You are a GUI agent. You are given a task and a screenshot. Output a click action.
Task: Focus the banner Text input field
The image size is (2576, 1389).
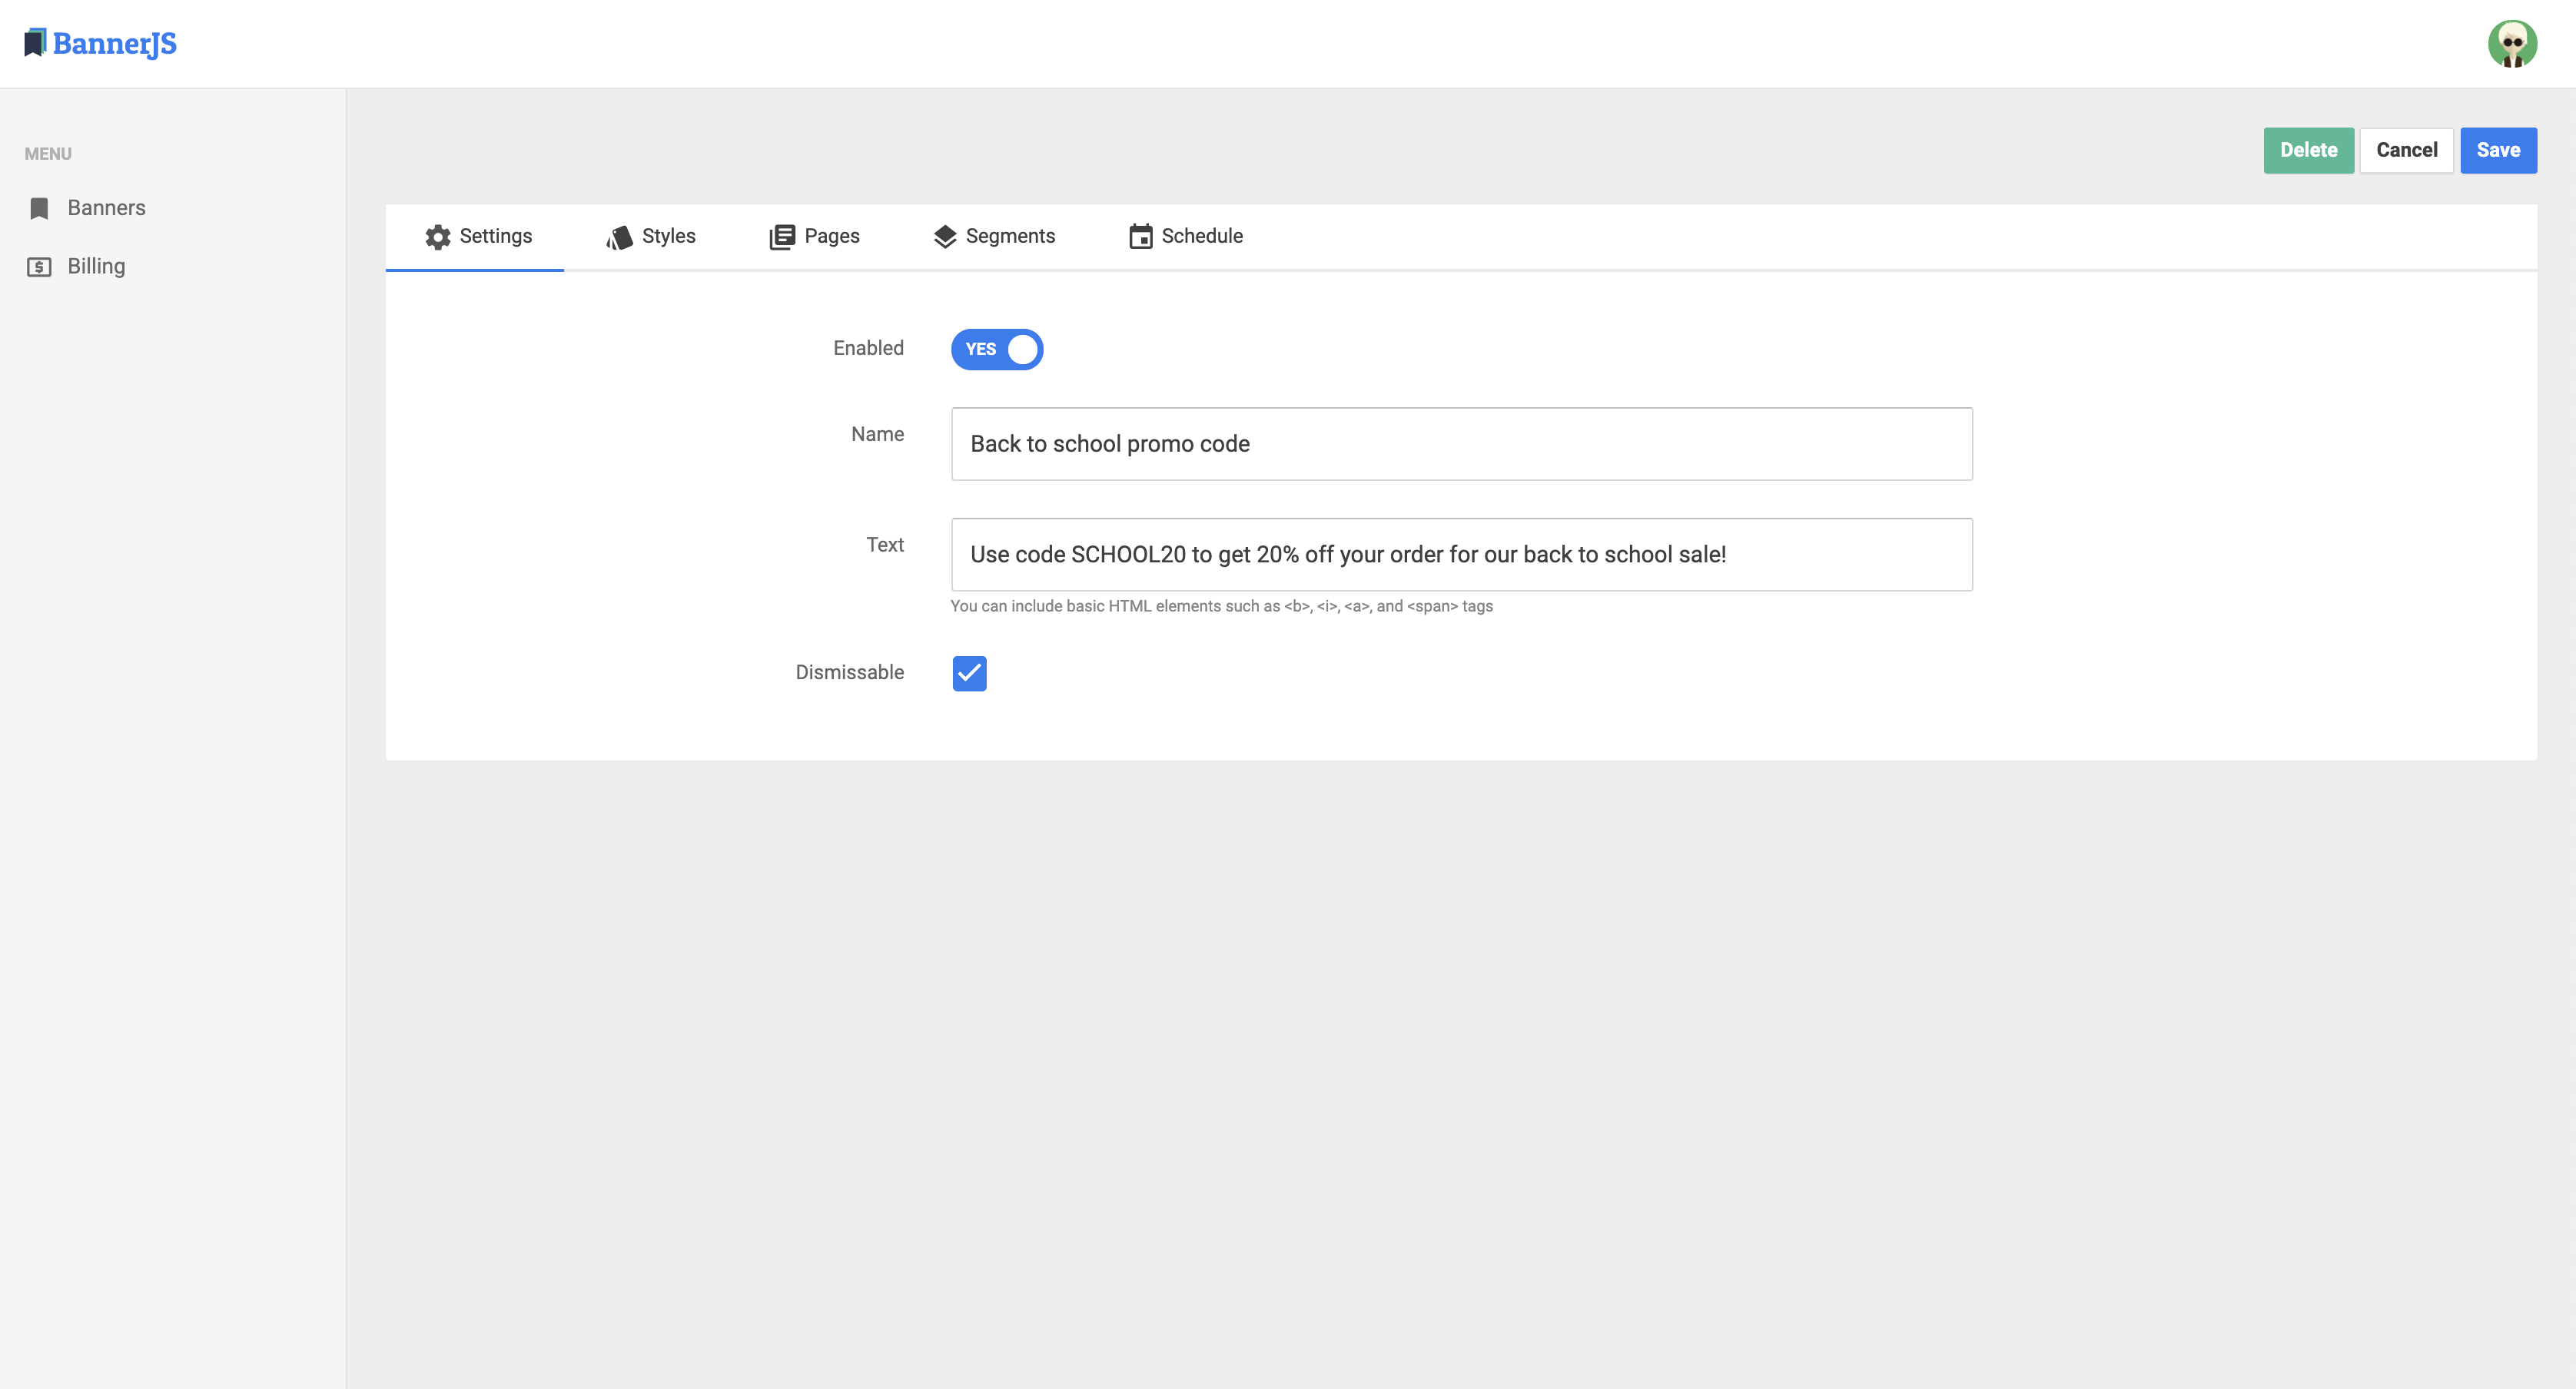(1460, 554)
